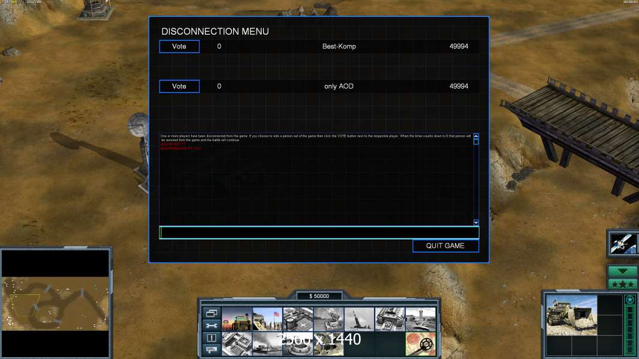Image resolution: width=639 pixels, height=359 pixels.
Task: Click player name only AOD
Action: point(339,86)
